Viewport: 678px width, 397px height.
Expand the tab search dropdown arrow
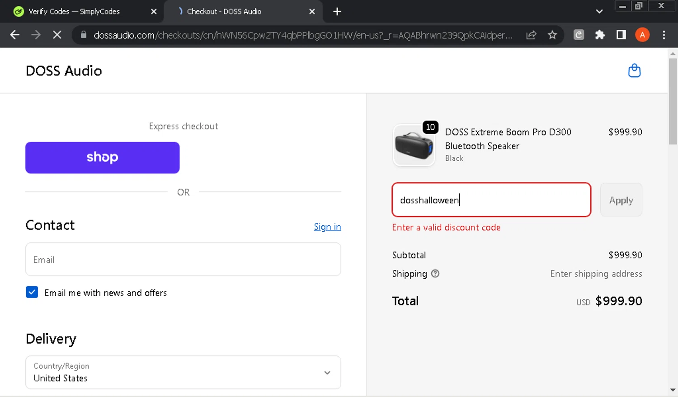599,11
